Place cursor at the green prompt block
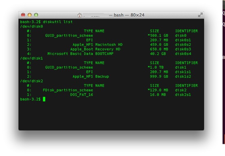Screen dimensions: 225x156 [44, 99]
